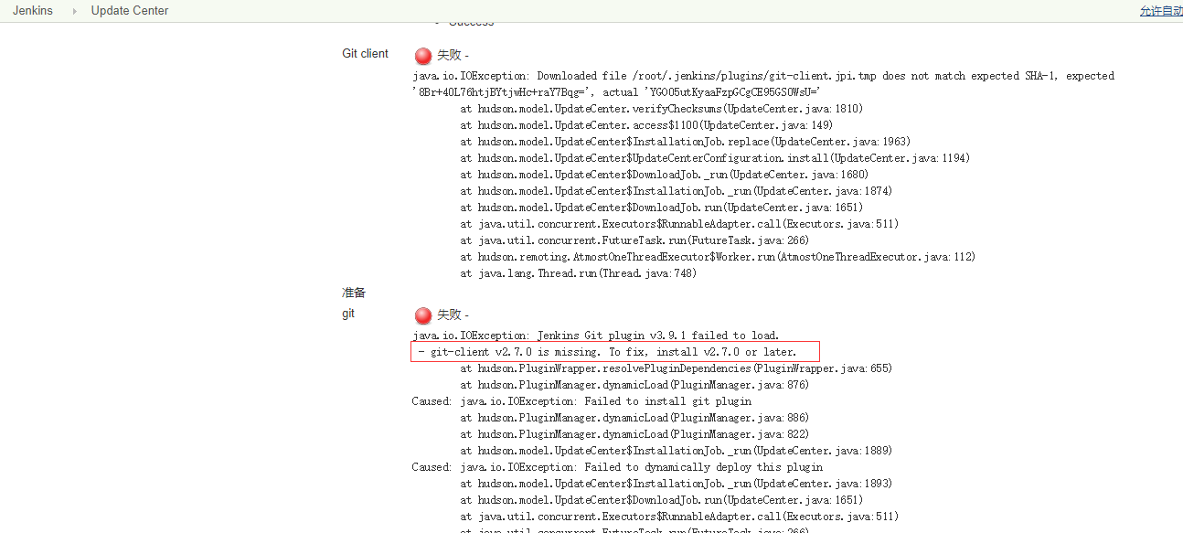Screen dimensions: 1183x533
Task: Click the expected/actual checksum values line
Action: click(616, 92)
